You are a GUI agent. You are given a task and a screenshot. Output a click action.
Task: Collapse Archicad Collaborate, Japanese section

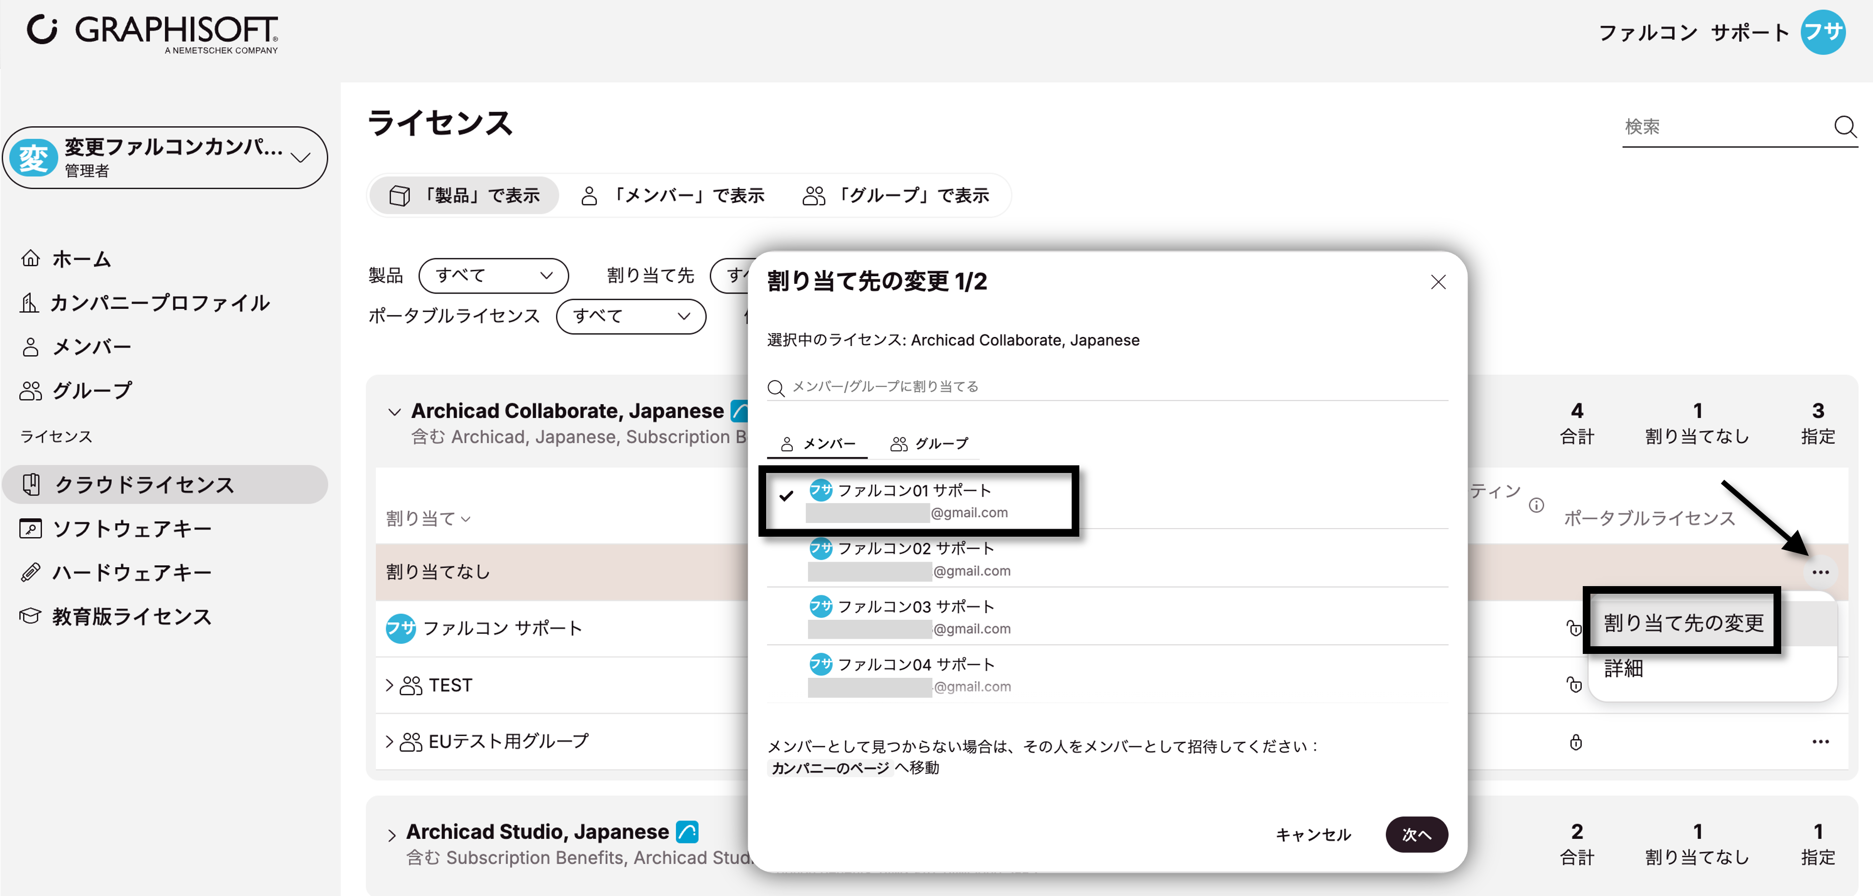pyautogui.click(x=394, y=412)
